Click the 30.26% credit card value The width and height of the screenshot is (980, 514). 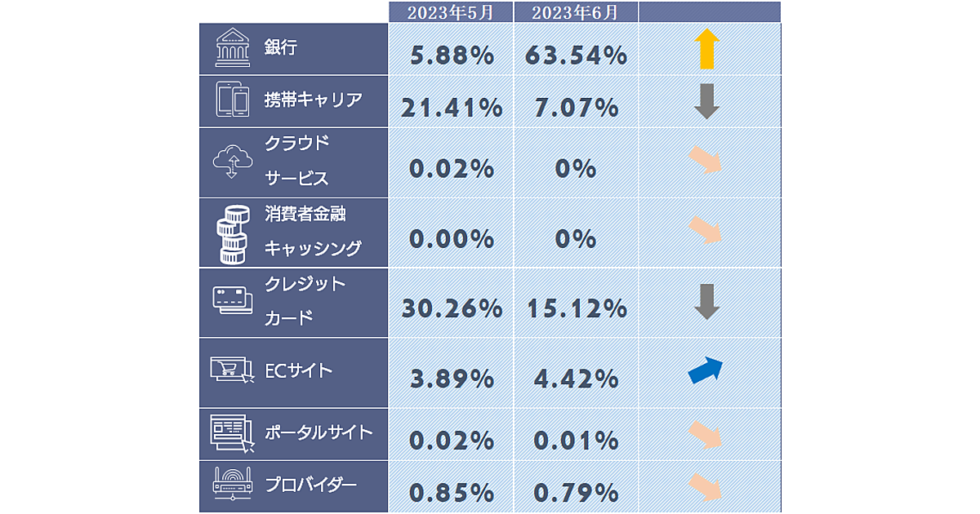pos(452,309)
